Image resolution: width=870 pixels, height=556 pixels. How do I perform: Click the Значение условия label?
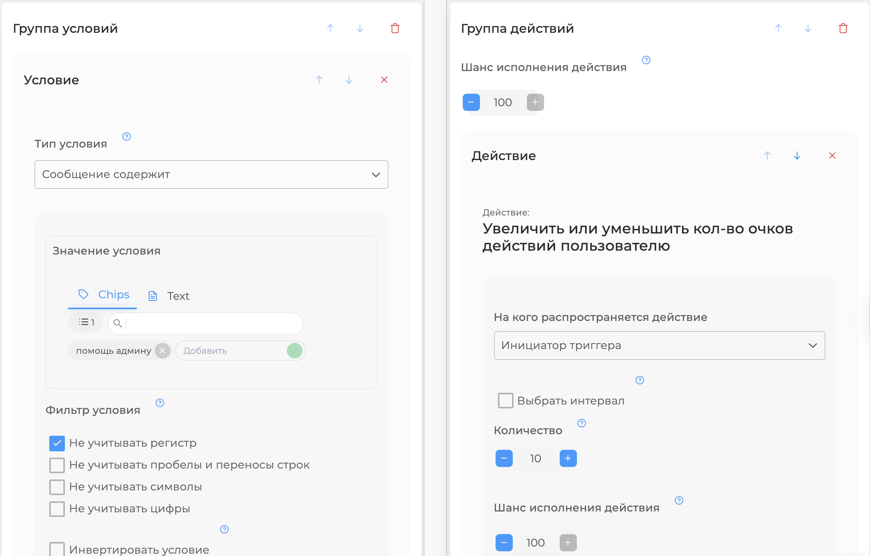click(x=106, y=251)
